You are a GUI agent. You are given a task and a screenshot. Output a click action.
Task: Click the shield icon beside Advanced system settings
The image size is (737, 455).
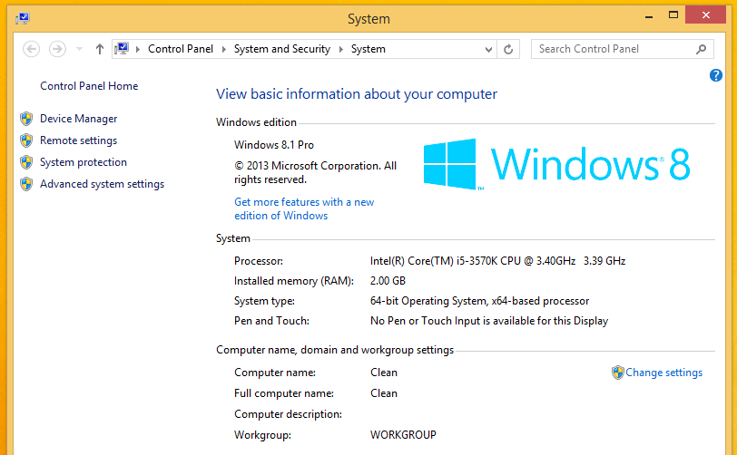(25, 184)
